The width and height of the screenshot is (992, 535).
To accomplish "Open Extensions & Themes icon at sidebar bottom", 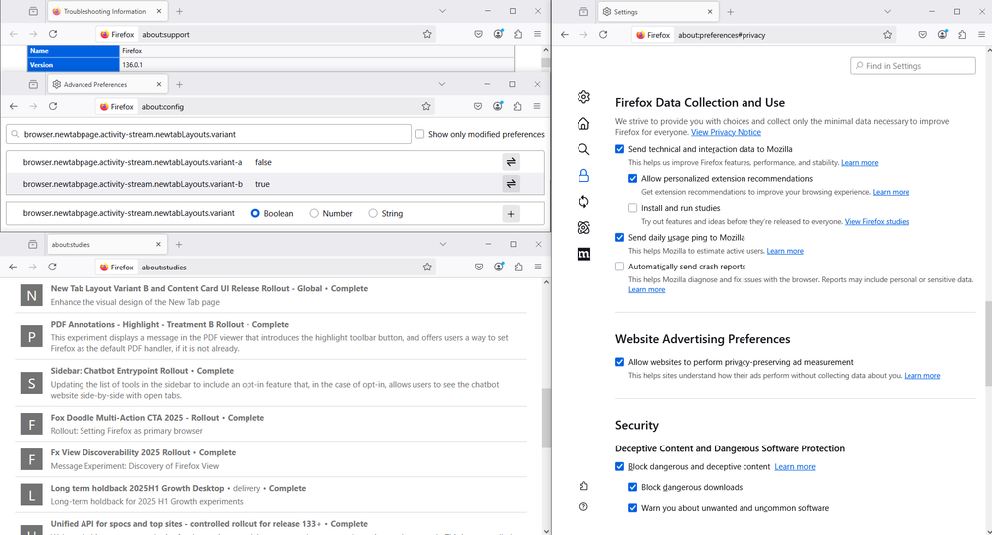I will 583,486.
